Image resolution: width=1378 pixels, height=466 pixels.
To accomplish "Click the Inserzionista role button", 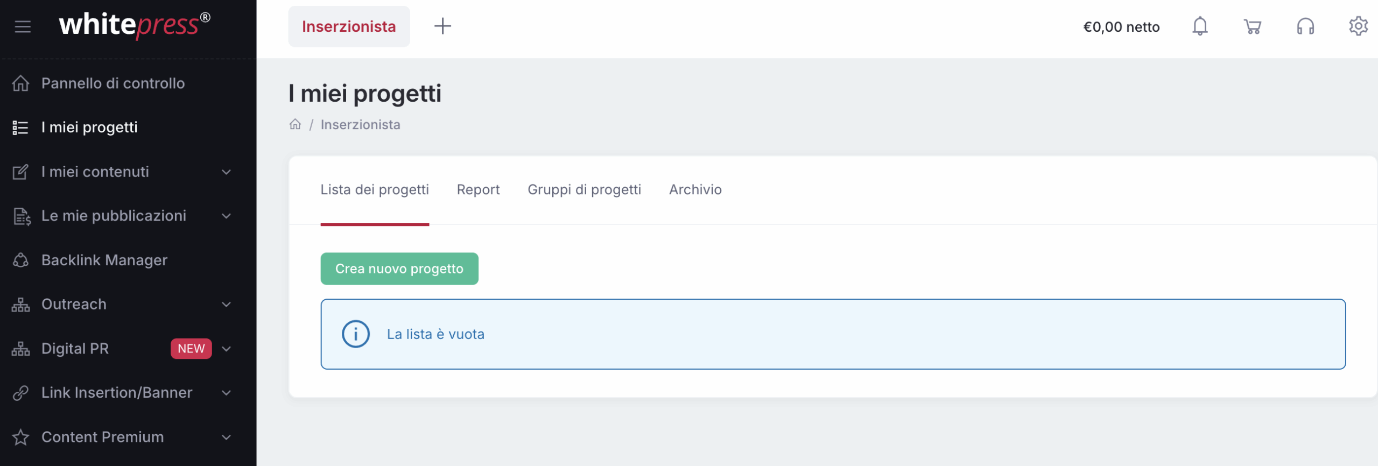I will tap(349, 26).
